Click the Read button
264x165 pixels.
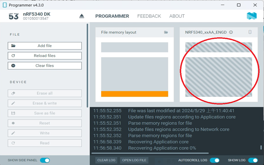pos(44,143)
